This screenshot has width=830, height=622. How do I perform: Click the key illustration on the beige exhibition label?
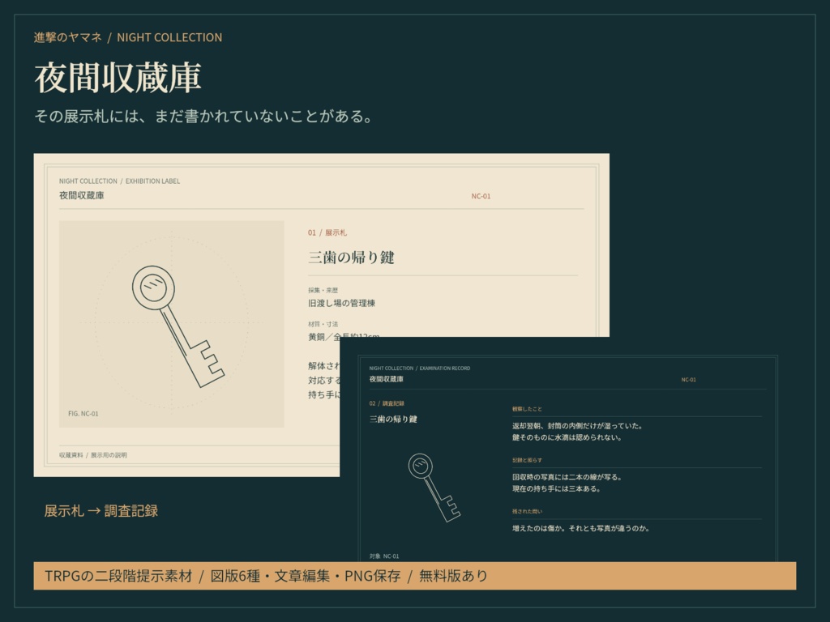click(178, 326)
